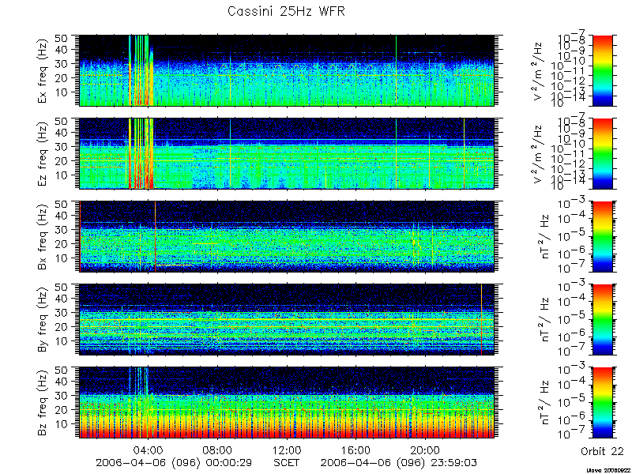The image size is (632, 474).
Task: Pick the Ex panel color bar
Action: pyautogui.click(x=602, y=70)
